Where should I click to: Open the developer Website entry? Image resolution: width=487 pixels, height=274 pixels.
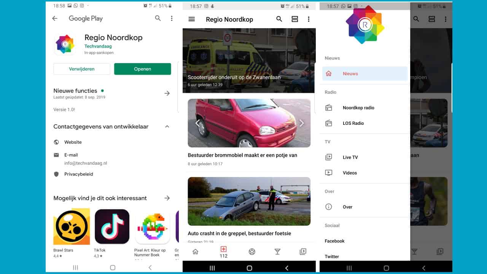[73, 142]
